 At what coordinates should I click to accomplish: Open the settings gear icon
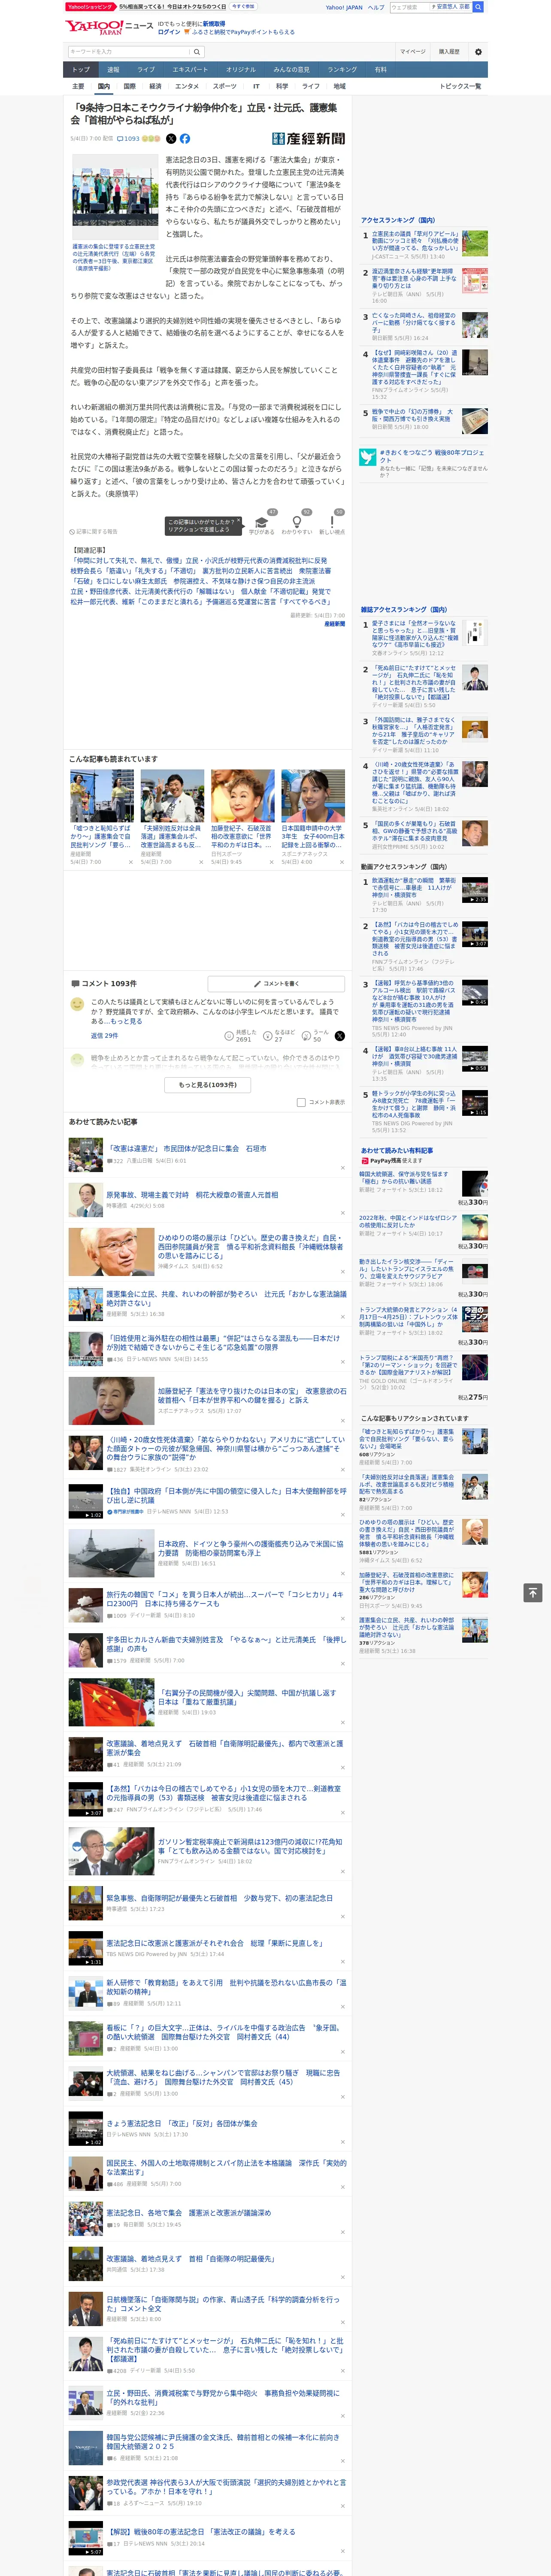pos(478,51)
